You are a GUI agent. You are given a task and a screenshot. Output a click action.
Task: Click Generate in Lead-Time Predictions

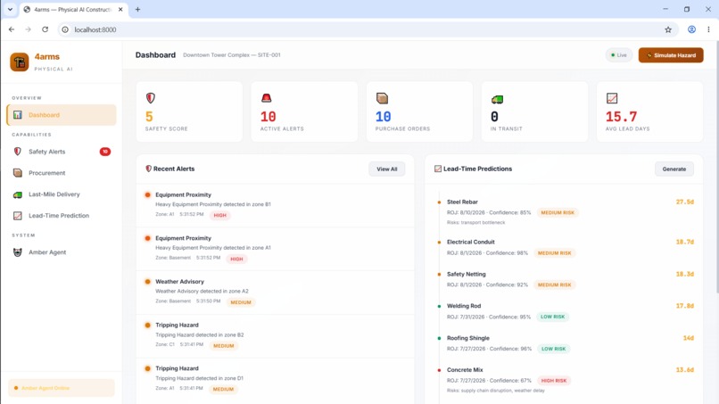pyautogui.click(x=674, y=169)
